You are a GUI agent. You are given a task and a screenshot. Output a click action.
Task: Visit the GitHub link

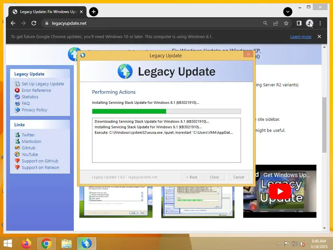click(x=29, y=148)
